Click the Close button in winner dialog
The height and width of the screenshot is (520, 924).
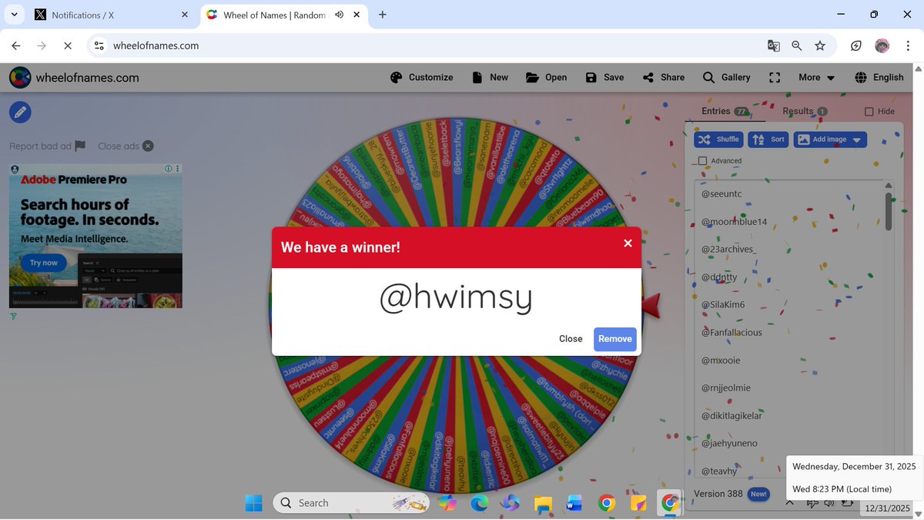coord(571,339)
